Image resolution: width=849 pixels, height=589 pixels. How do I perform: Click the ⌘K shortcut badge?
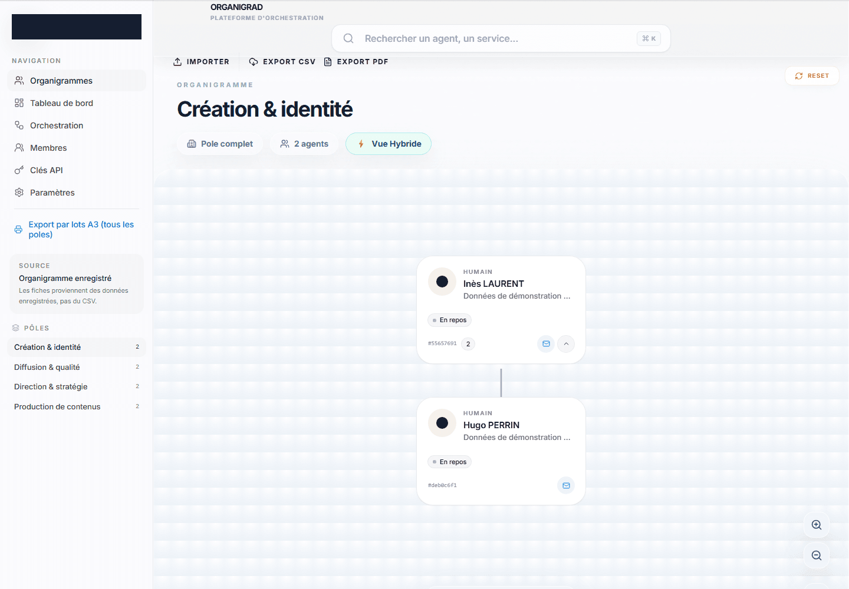tap(649, 38)
